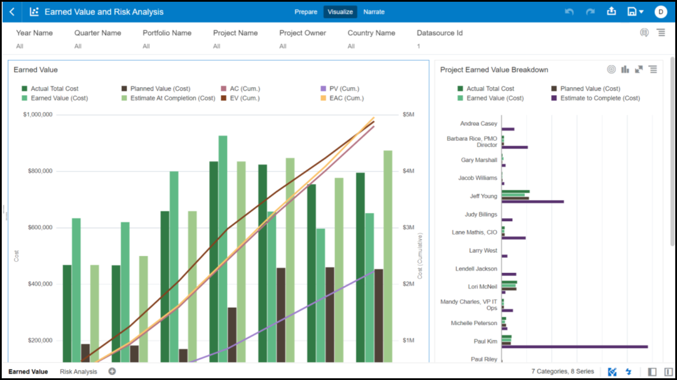Click Estimate At Completion (Cost) legend entry
The width and height of the screenshot is (677, 380).
(x=168, y=98)
